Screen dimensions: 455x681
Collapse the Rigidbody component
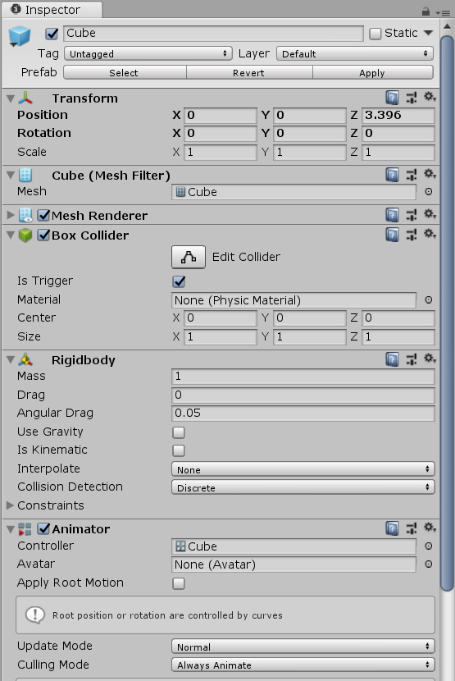click(11, 359)
